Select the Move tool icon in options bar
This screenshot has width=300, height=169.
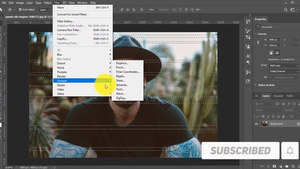tap(10, 9)
